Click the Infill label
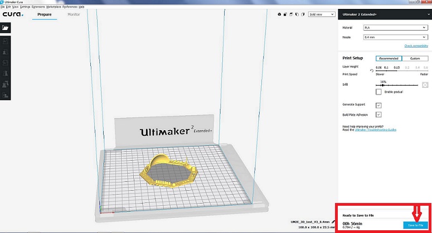 (345, 85)
